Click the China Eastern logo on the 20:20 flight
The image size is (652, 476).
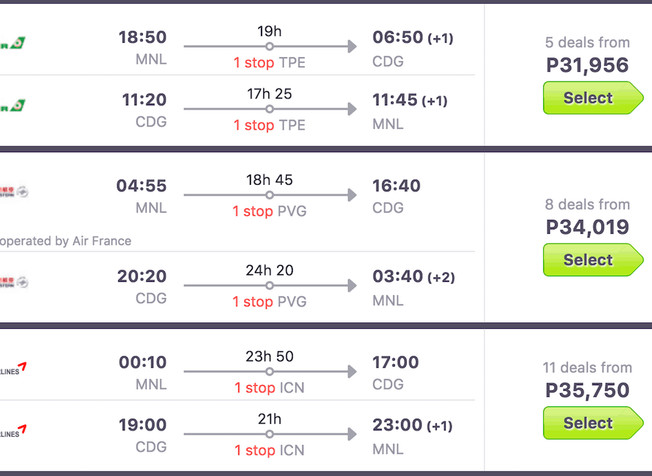(14, 282)
